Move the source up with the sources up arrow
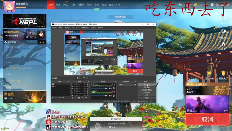 83,98
